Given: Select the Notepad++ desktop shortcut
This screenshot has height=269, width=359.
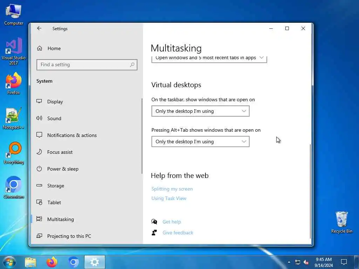Looking at the screenshot, I should click(14, 118).
